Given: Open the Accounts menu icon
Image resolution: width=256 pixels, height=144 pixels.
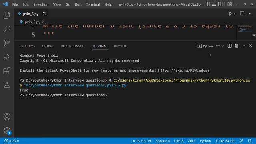Looking at the screenshot, I should pos(7,116).
